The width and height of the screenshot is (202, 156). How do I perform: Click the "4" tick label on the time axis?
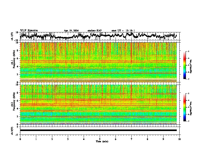click(84, 139)
